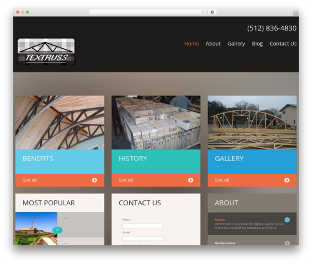The height and width of the screenshot is (264, 312).
Task: Click the Textruss logo
Action: click(46, 51)
